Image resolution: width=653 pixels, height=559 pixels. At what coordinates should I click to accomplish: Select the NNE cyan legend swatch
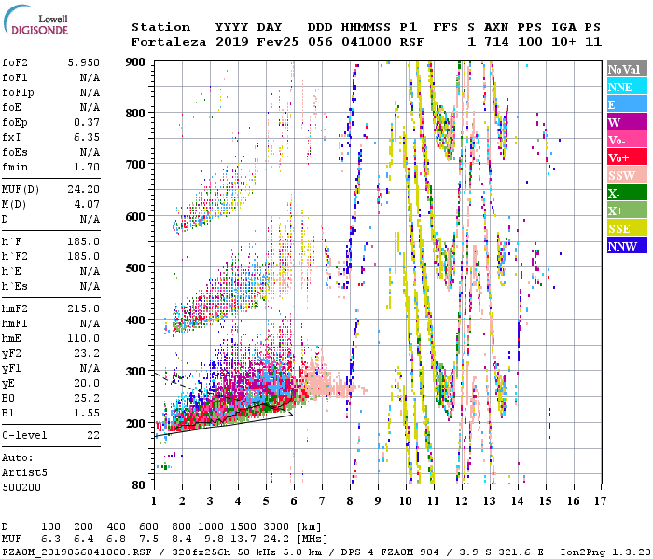coord(627,87)
